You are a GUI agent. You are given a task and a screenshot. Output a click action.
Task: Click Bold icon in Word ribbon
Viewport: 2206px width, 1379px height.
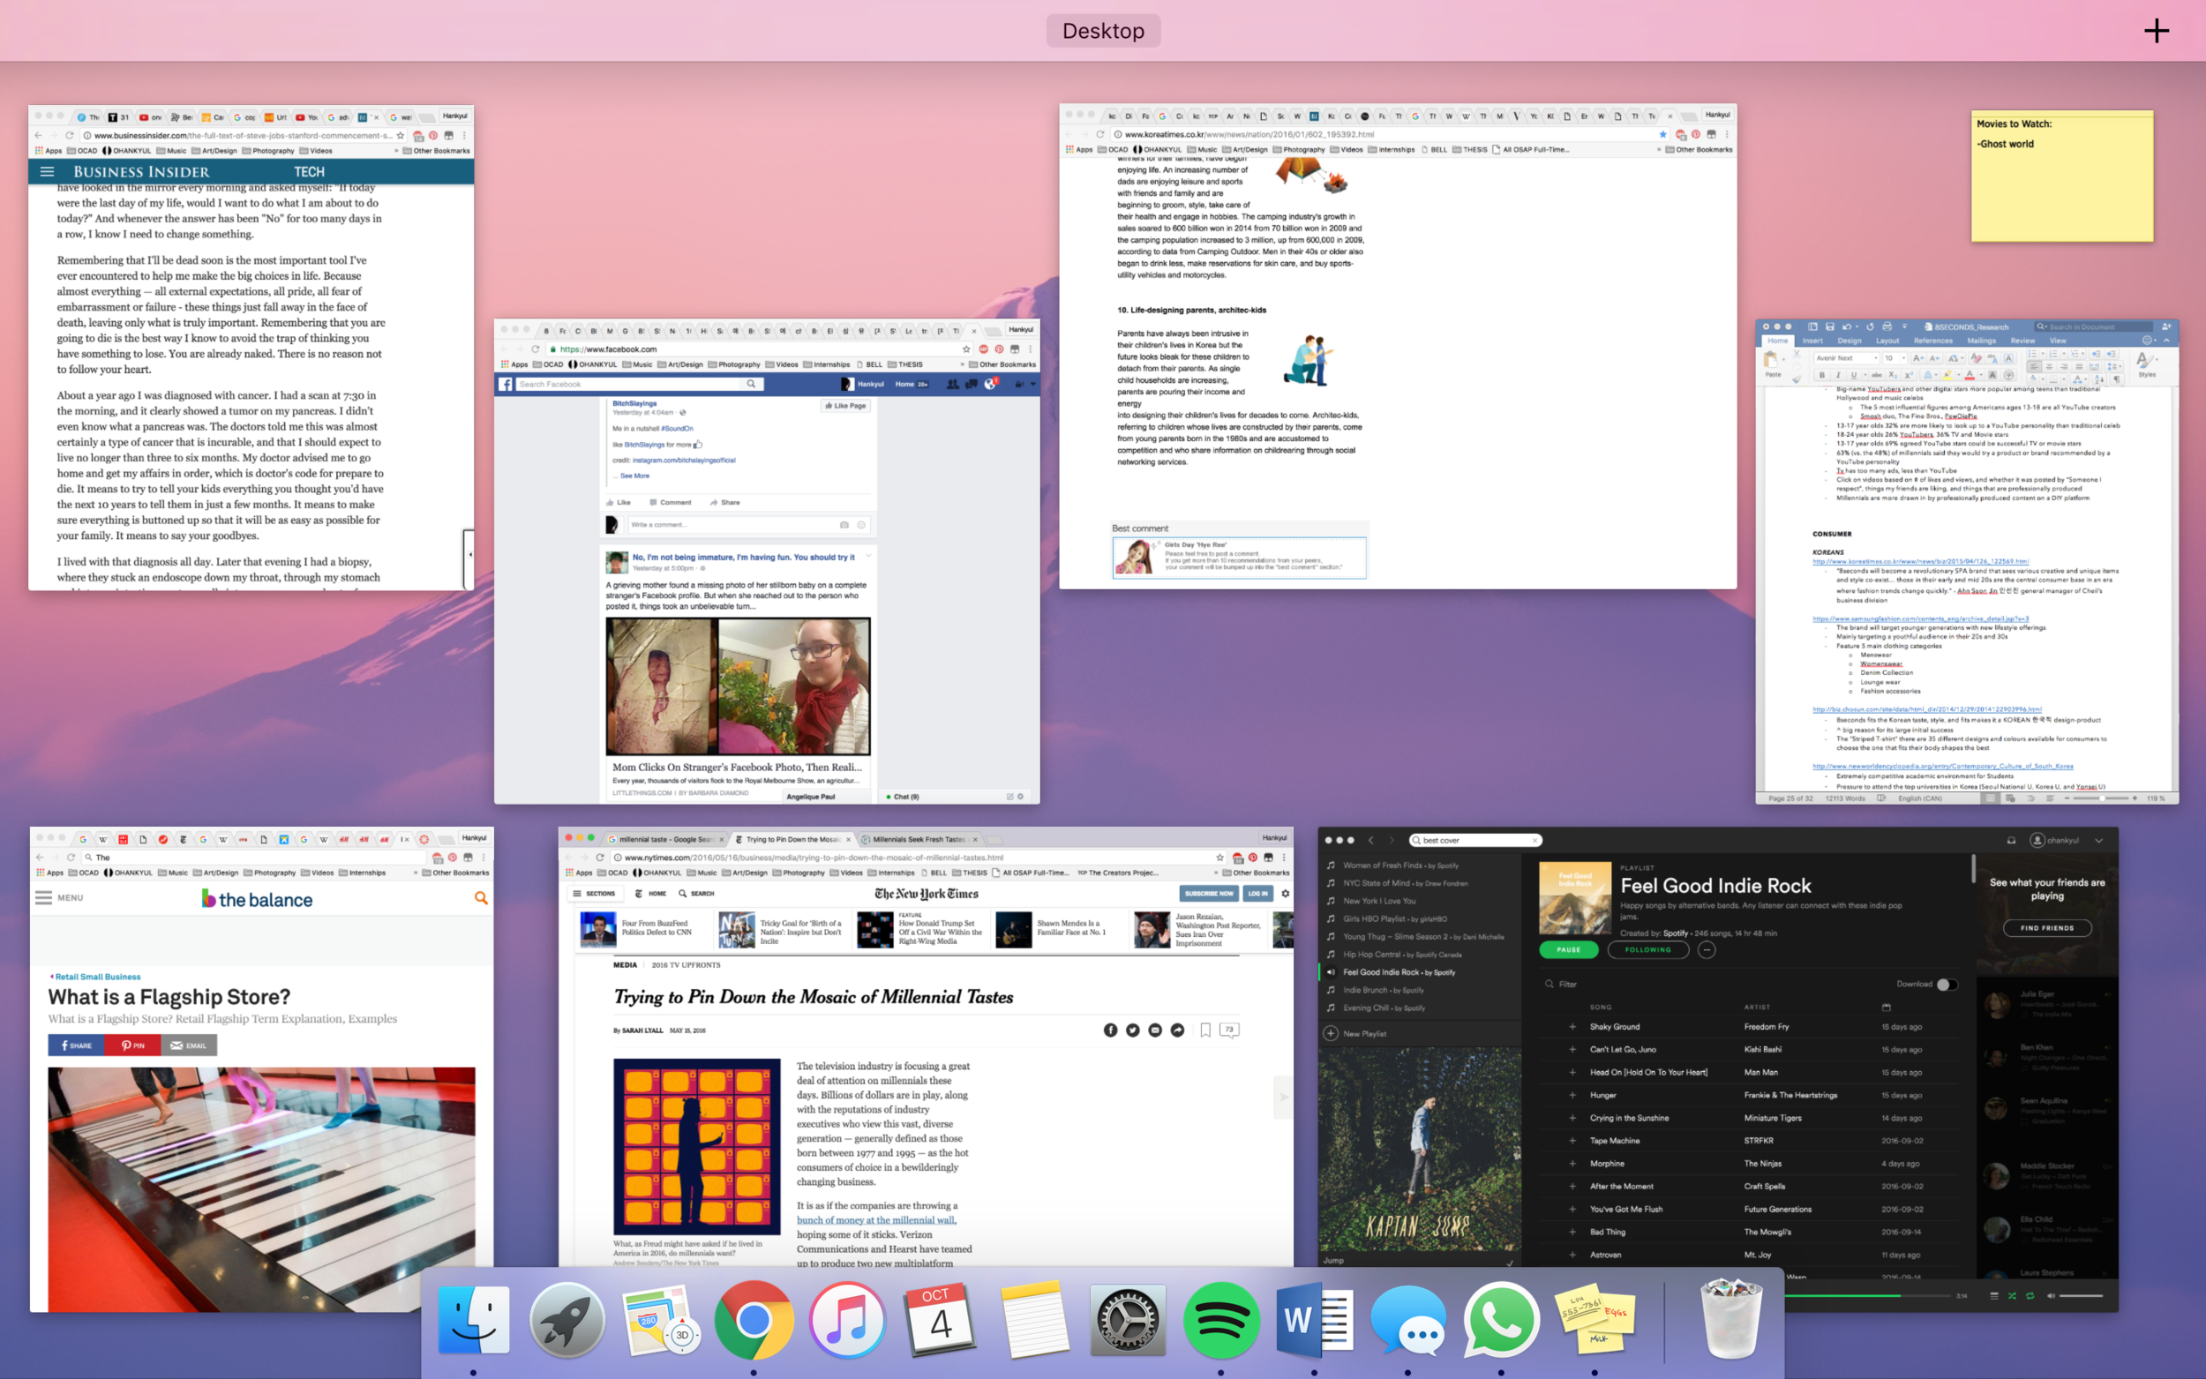[1821, 375]
